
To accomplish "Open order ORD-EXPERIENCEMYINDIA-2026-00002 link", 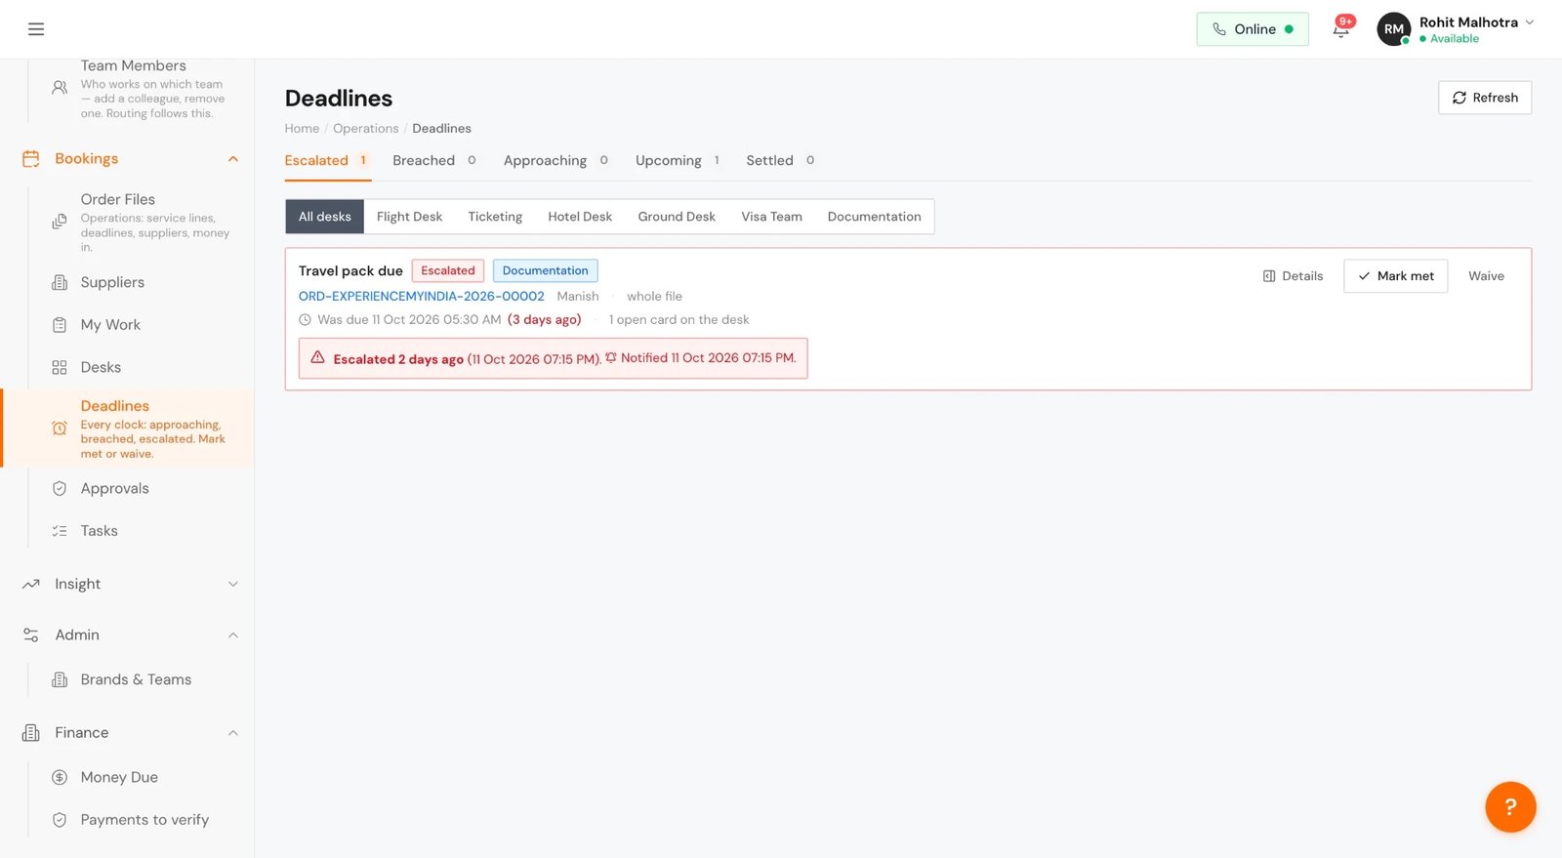I will coord(422,296).
